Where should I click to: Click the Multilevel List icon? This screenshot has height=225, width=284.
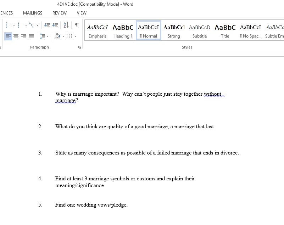pos(32,25)
